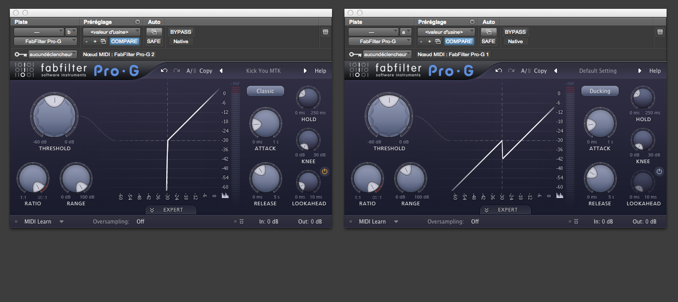Viewport: 678px width, 302px height.
Task: Go to next preset after Default Setting
Action: [640, 71]
